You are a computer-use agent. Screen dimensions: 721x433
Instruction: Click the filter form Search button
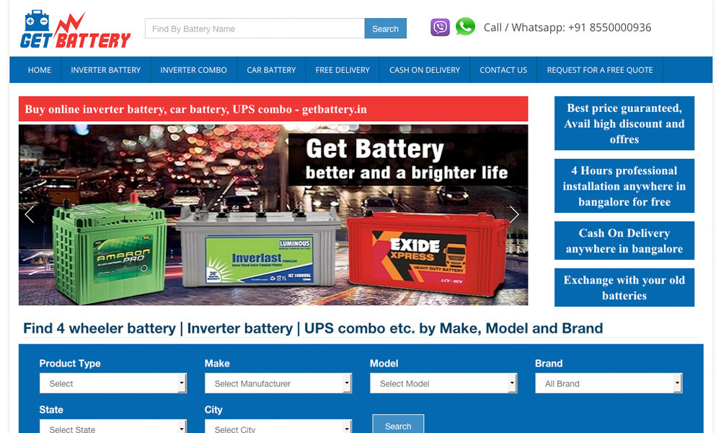click(x=398, y=424)
